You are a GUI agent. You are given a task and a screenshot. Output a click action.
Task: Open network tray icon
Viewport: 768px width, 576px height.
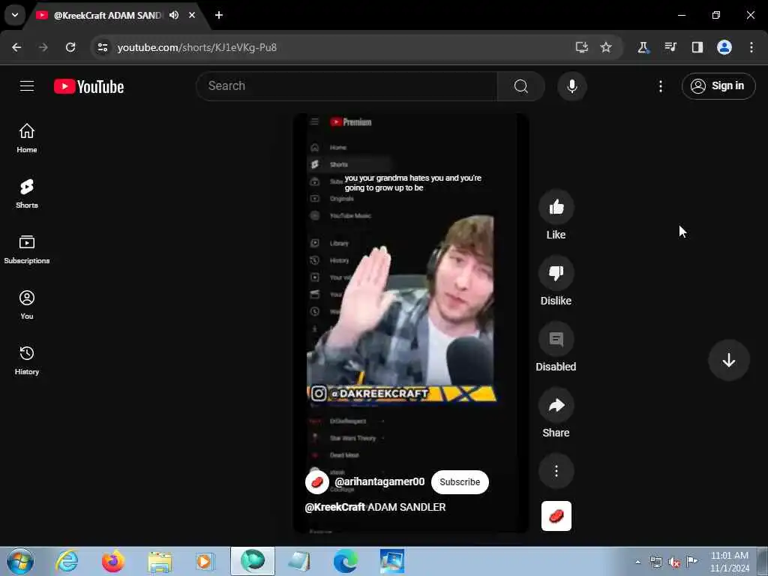pyautogui.click(x=655, y=562)
